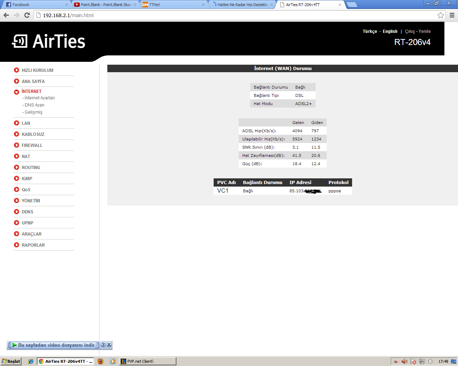Click the grey speaker tray icon
This screenshot has height=366, width=458.
(x=430, y=361)
